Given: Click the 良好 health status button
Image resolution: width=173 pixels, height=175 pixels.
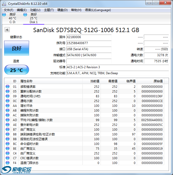Looking at the screenshot, I should 17,48.
